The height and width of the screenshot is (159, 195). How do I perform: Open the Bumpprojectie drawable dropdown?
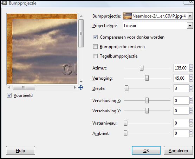(x=190, y=16)
